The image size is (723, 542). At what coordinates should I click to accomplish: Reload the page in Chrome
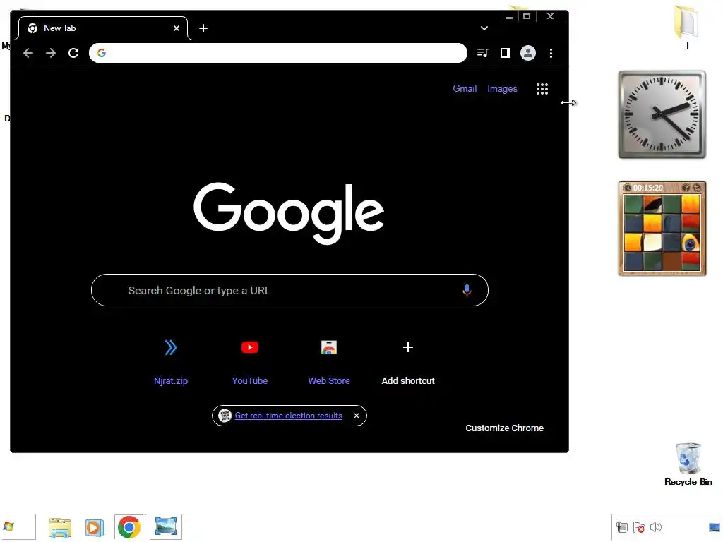pos(73,53)
